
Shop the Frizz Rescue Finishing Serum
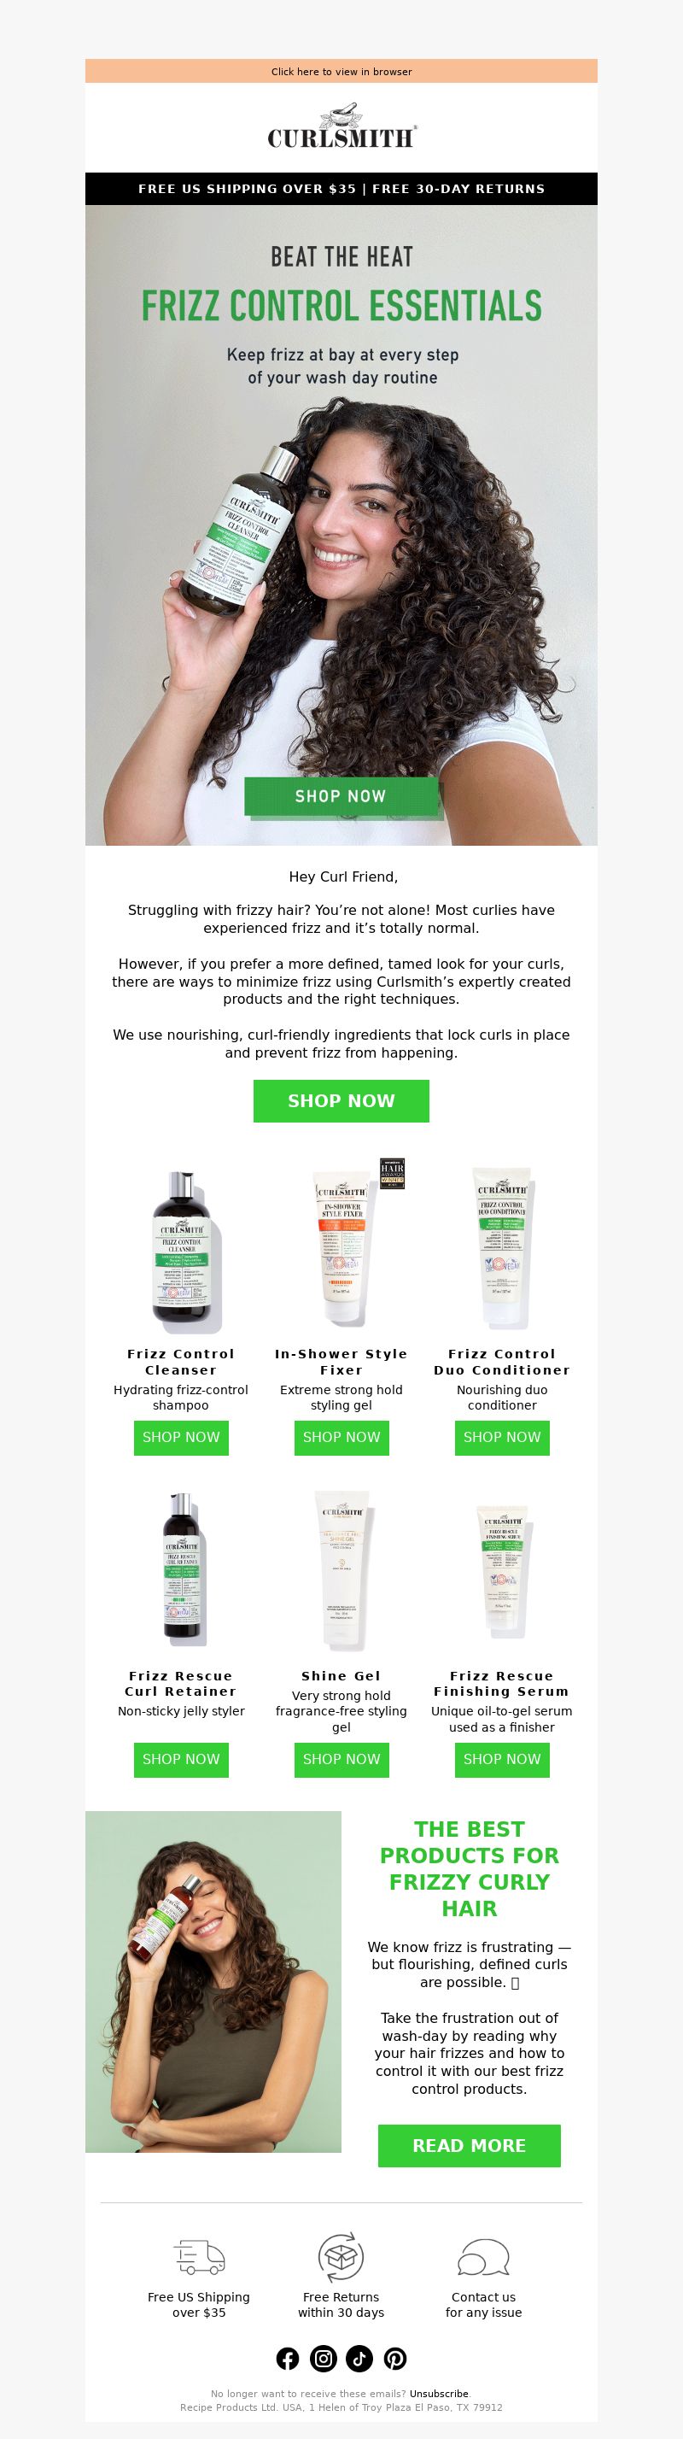pos(502,1759)
